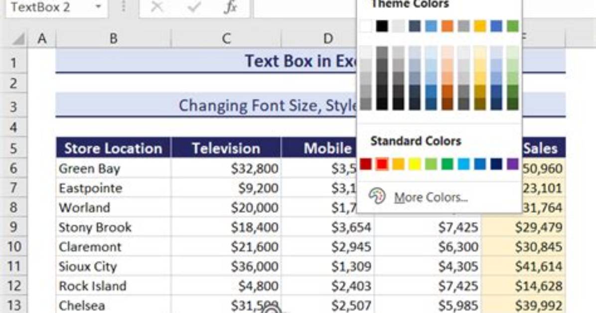The image size is (596, 313).
Task: Choose More Colors... option
Action: coord(431,197)
